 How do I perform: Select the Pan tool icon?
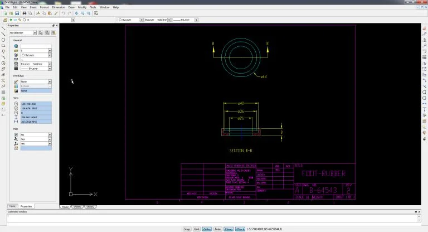coord(76,13)
